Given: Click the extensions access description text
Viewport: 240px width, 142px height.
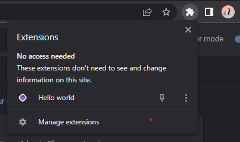Looking at the screenshot, I should pyautogui.click(x=91, y=74).
